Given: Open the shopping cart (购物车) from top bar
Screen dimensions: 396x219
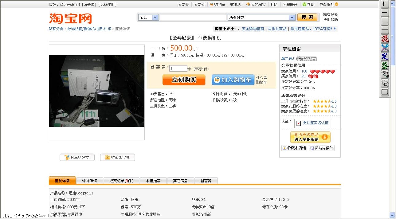Looking at the screenshot, I should pos(218,4).
